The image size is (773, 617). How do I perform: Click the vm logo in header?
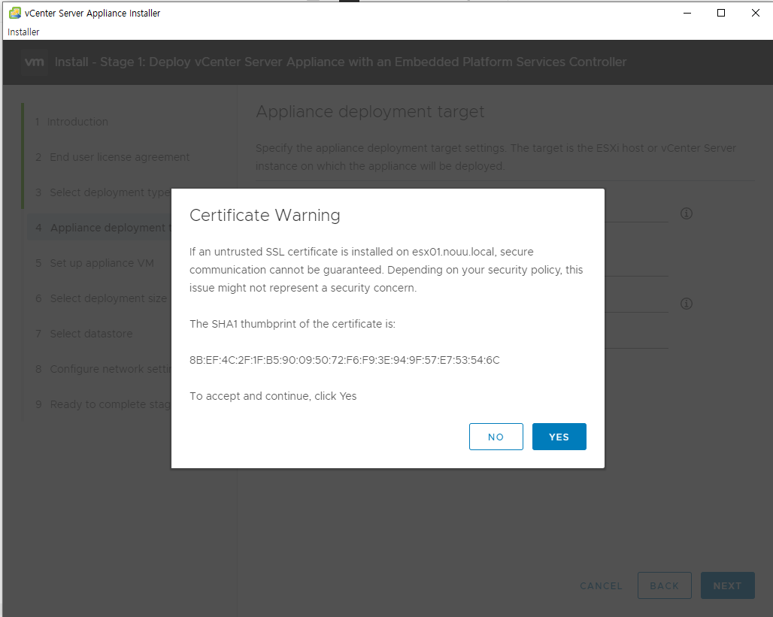[x=35, y=62]
